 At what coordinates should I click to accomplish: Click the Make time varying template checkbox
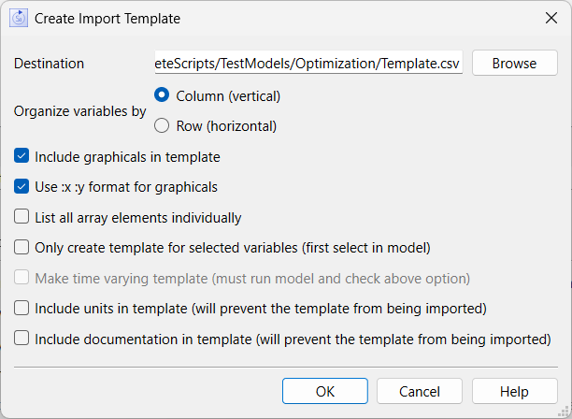(21, 277)
